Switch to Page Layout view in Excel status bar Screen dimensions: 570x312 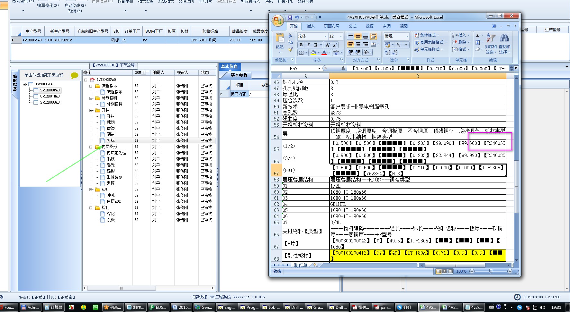click(x=444, y=271)
